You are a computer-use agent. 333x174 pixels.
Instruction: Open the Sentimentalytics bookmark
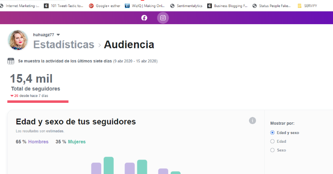pos(186,6)
